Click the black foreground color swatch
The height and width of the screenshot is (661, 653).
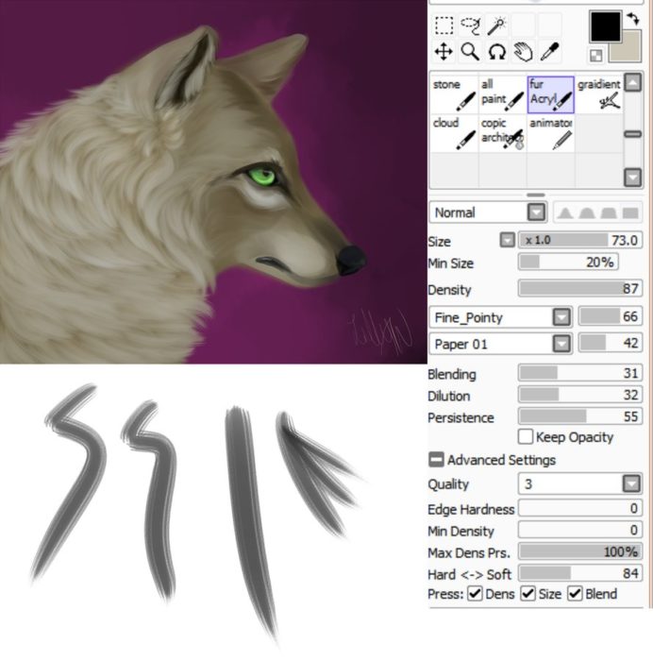point(606,27)
